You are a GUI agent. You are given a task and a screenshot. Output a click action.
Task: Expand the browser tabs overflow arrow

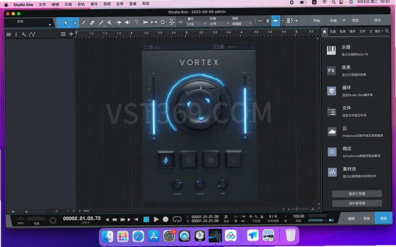pos(382,31)
